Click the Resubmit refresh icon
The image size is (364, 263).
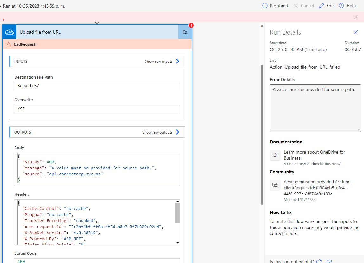[x=264, y=5]
